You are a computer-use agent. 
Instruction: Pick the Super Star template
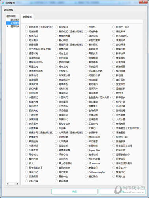86,150
